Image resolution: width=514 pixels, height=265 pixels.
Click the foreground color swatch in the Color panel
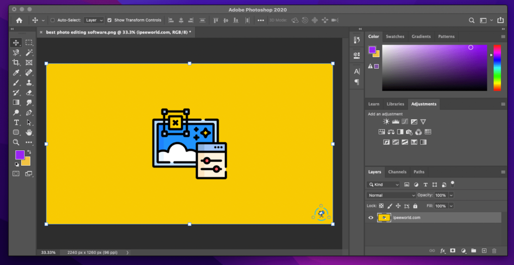pyautogui.click(x=372, y=50)
